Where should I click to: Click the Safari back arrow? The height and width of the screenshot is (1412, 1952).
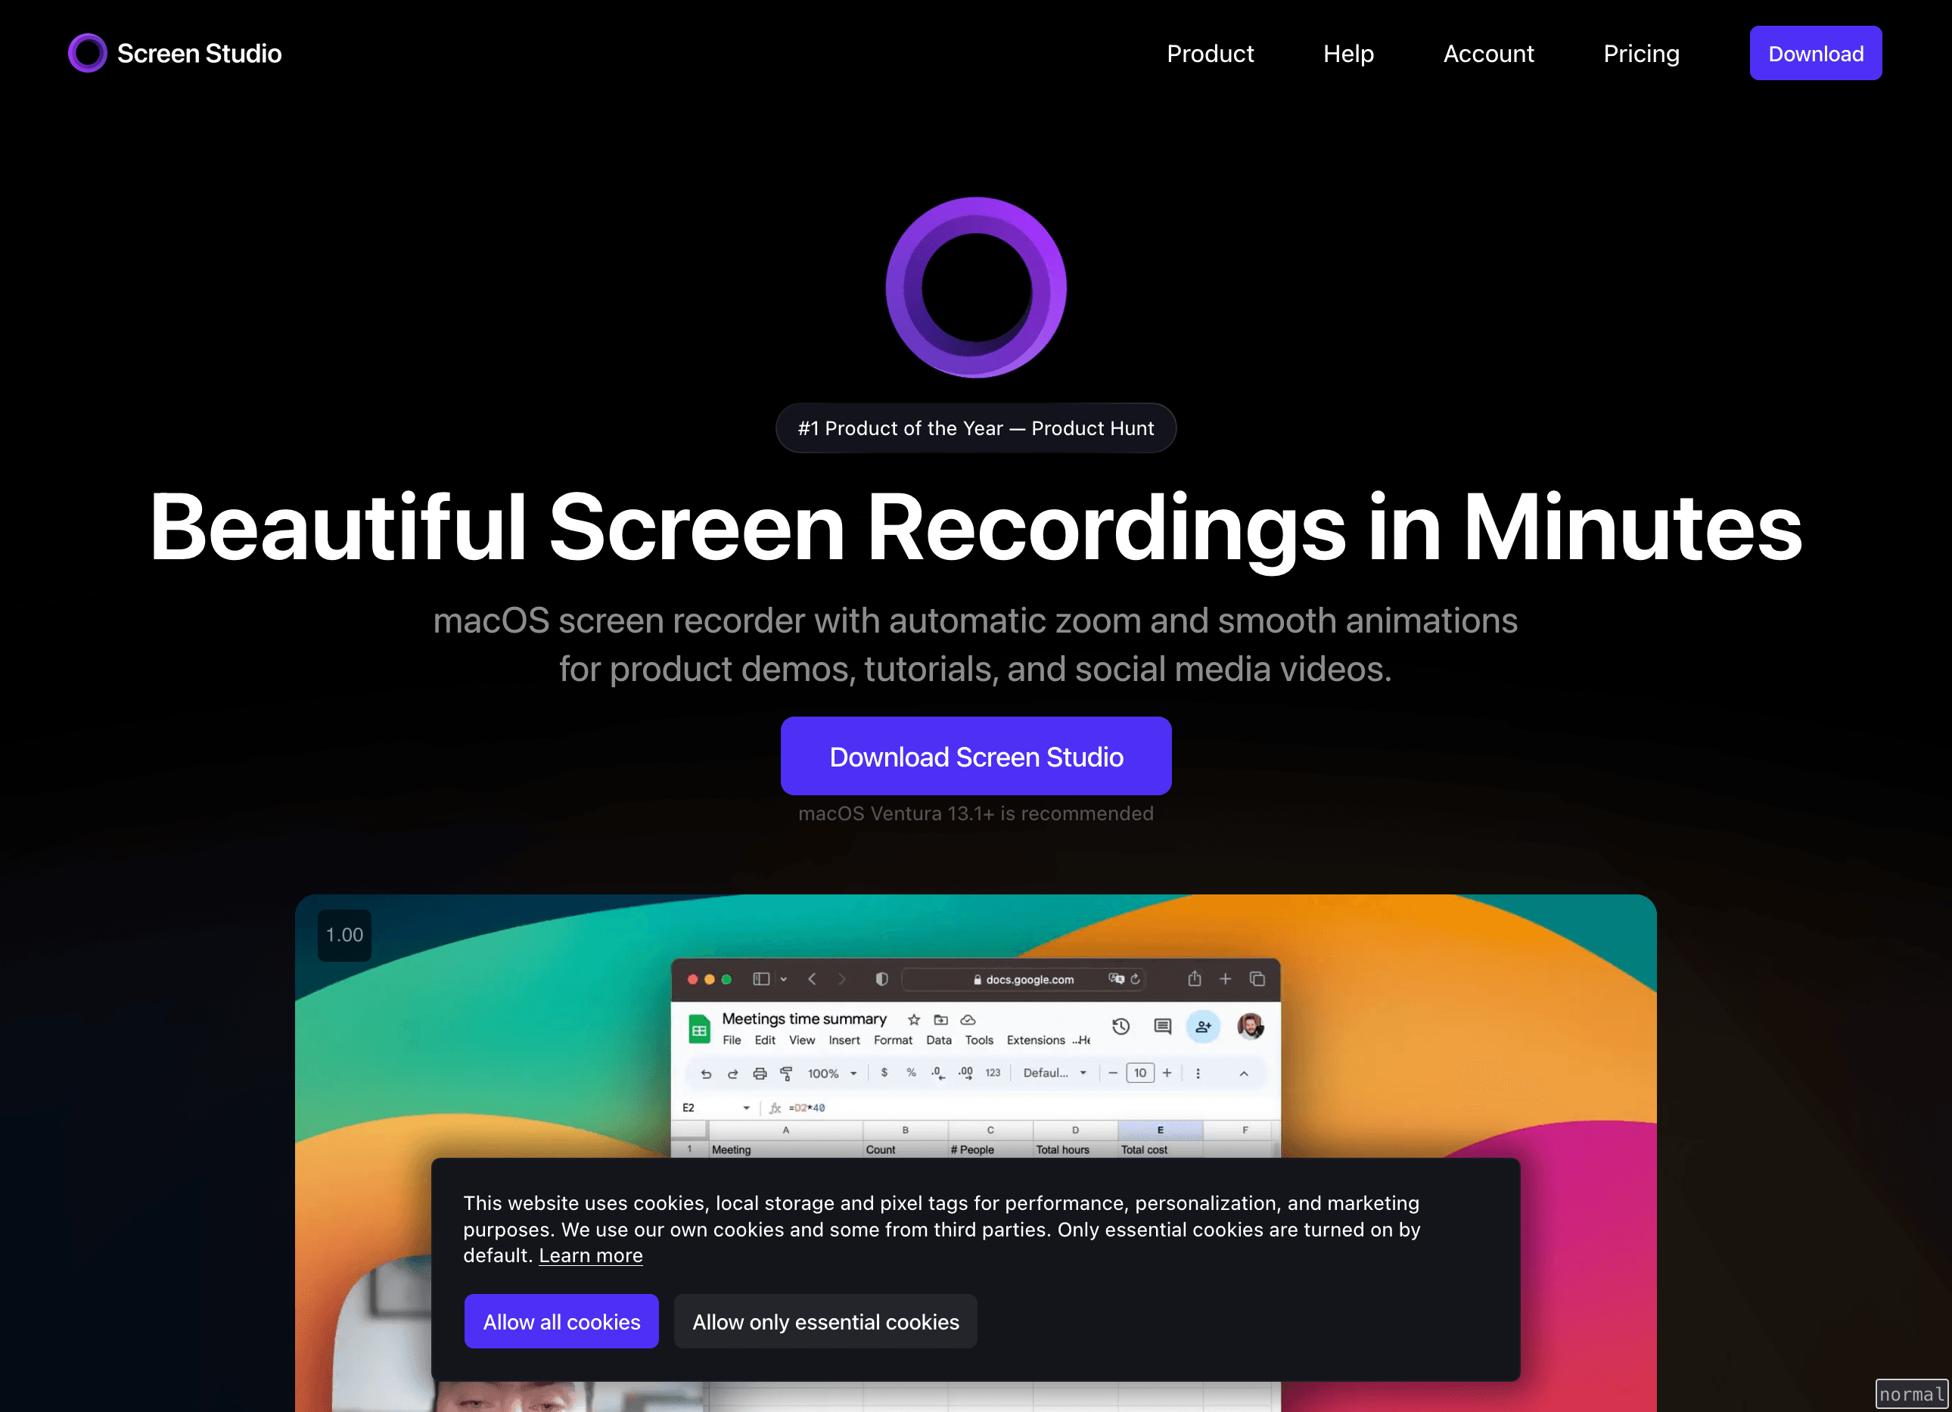(x=812, y=979)
